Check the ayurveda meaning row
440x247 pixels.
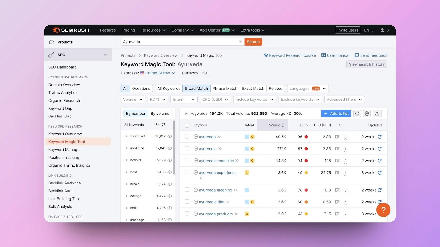[x=187, y=190]
